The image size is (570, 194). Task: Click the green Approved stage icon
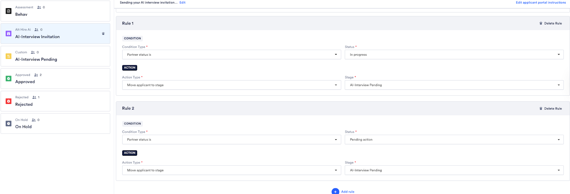(9, 79)
